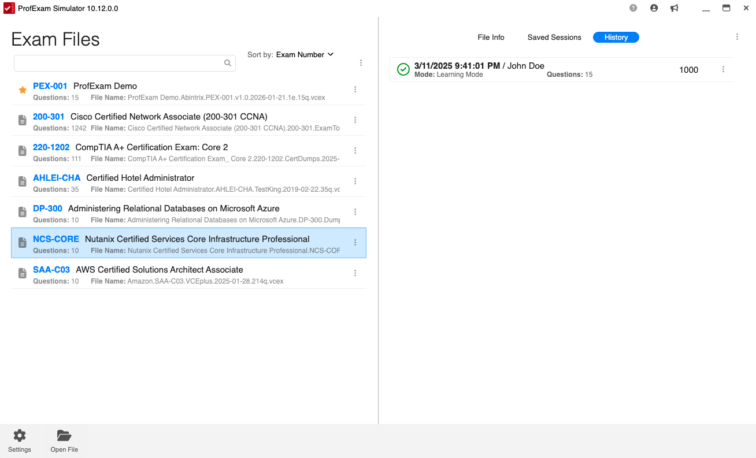Select the History tab
This screenshot has width=756, height=458.
pos(616,38)
